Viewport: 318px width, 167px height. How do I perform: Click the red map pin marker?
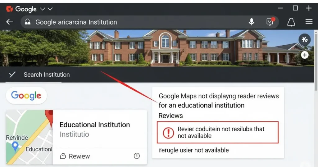[49, 117]
